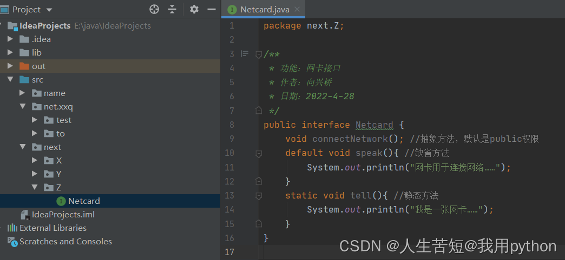Expand the to package
Viewport: 565px width, 260px height.
35,134
